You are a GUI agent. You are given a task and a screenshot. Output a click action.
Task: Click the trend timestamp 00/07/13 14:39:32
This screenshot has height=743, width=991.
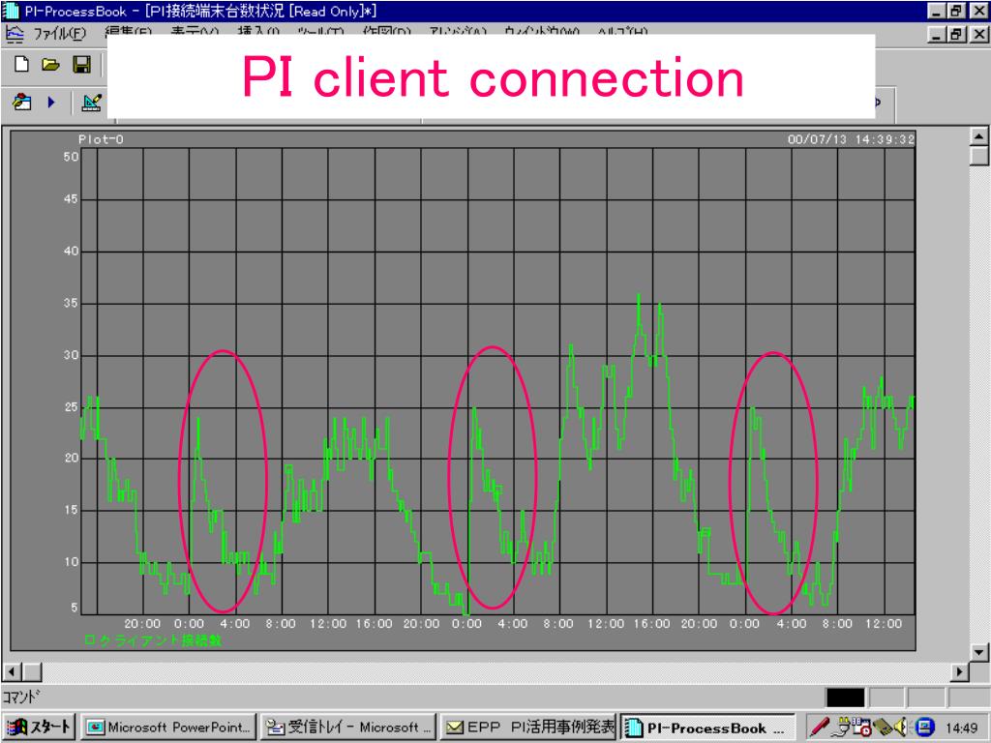coord(851,139)
